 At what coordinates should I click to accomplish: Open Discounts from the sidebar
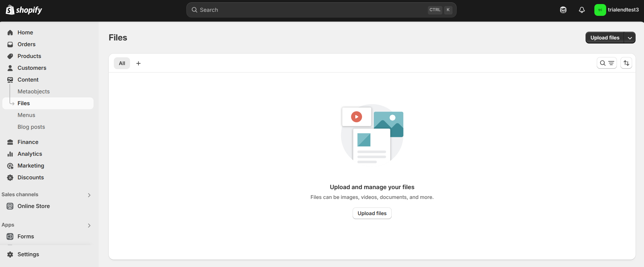click(30, 177)
